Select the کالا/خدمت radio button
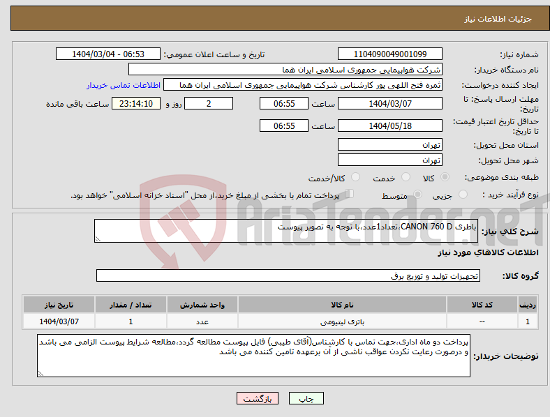Image resolution: width=550 pixels, height=417 pixels. (x=356, y=177)
